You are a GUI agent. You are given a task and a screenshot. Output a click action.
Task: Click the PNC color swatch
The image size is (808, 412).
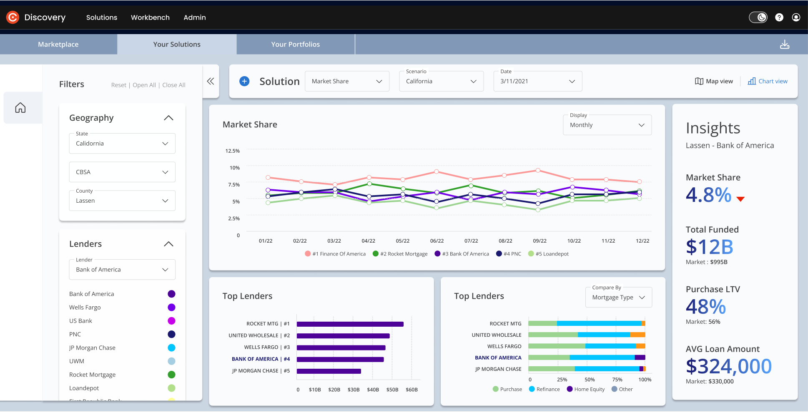(171, 334)
